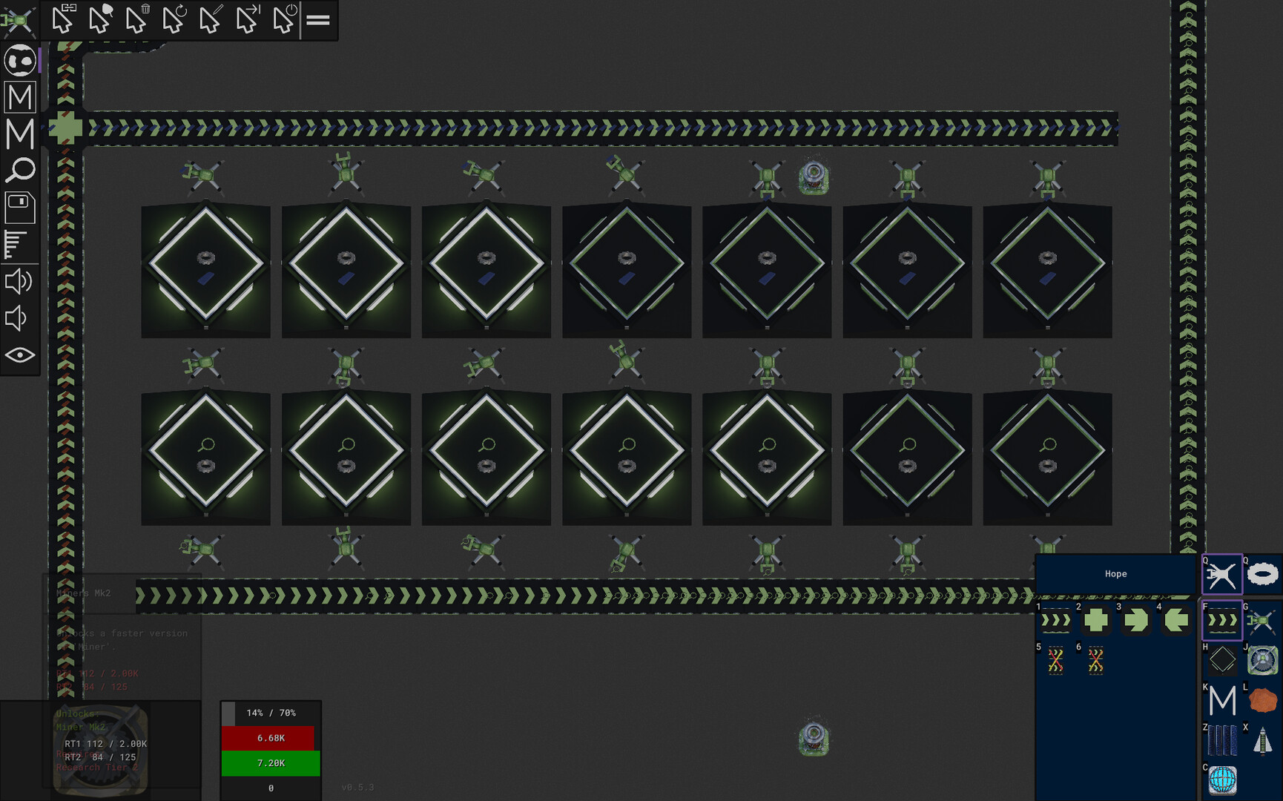Save game with floppy disk icon

coord(20,208)
